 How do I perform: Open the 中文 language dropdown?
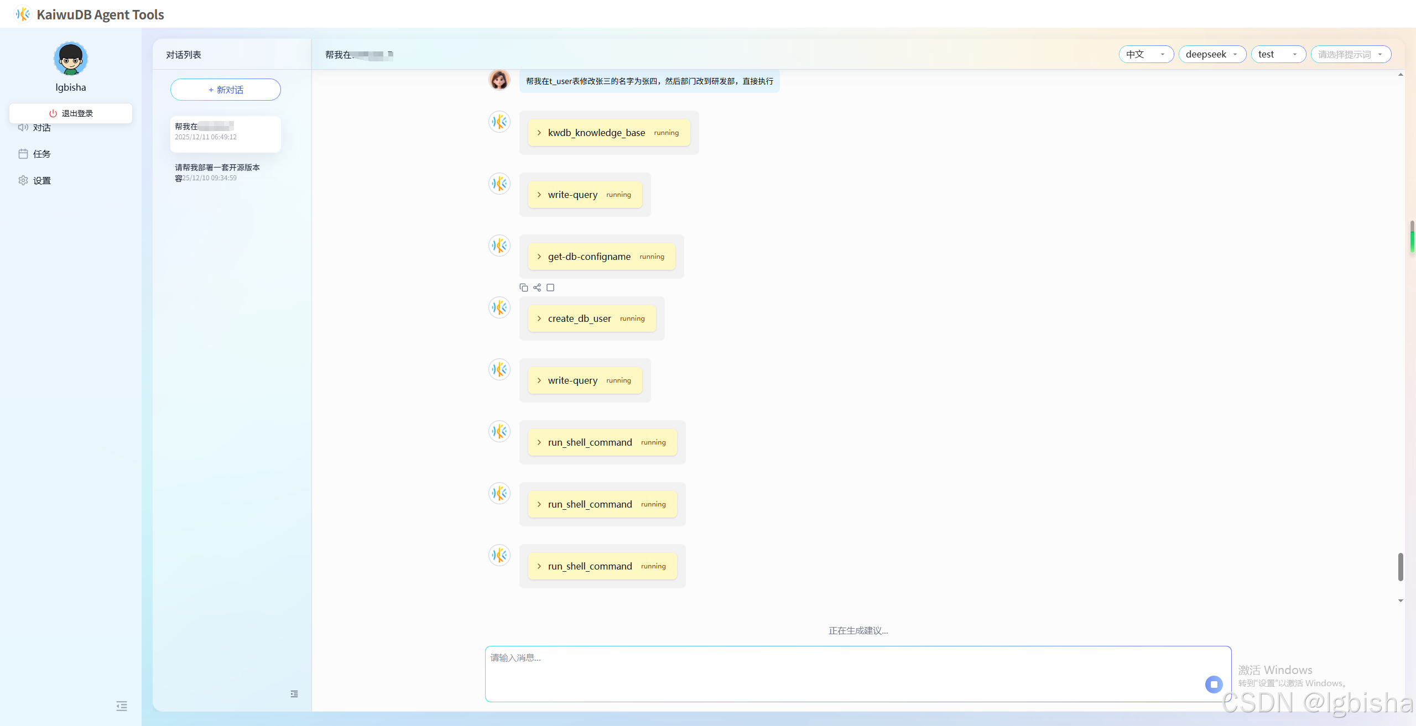[1146, 54]
